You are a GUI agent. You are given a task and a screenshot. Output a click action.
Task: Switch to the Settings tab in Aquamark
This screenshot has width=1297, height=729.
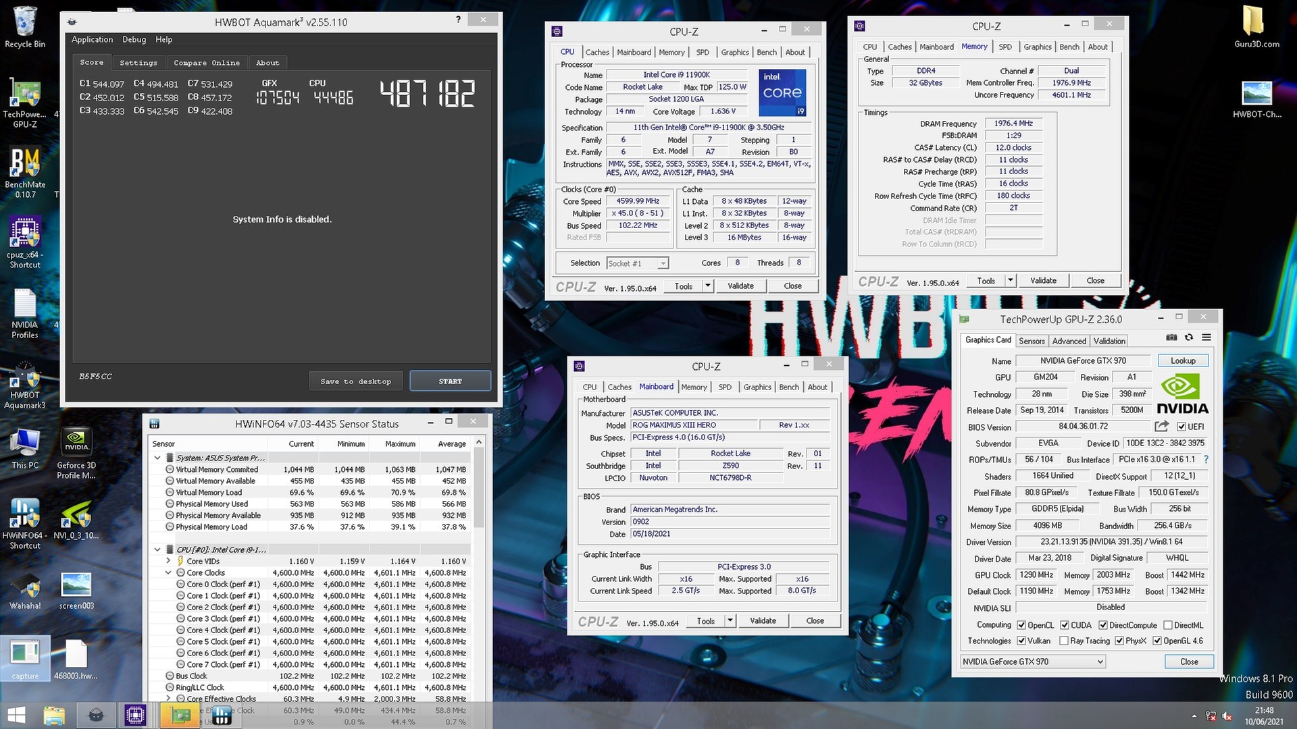point(138,63)
